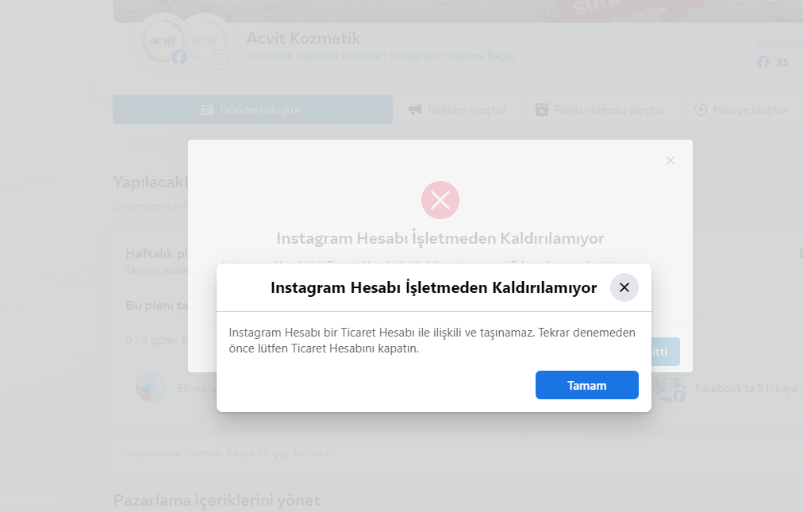Viewport: 803px width, 512px height.
Task: Click the Facebook followers icon beside 35
Action: tap(763, 62)
